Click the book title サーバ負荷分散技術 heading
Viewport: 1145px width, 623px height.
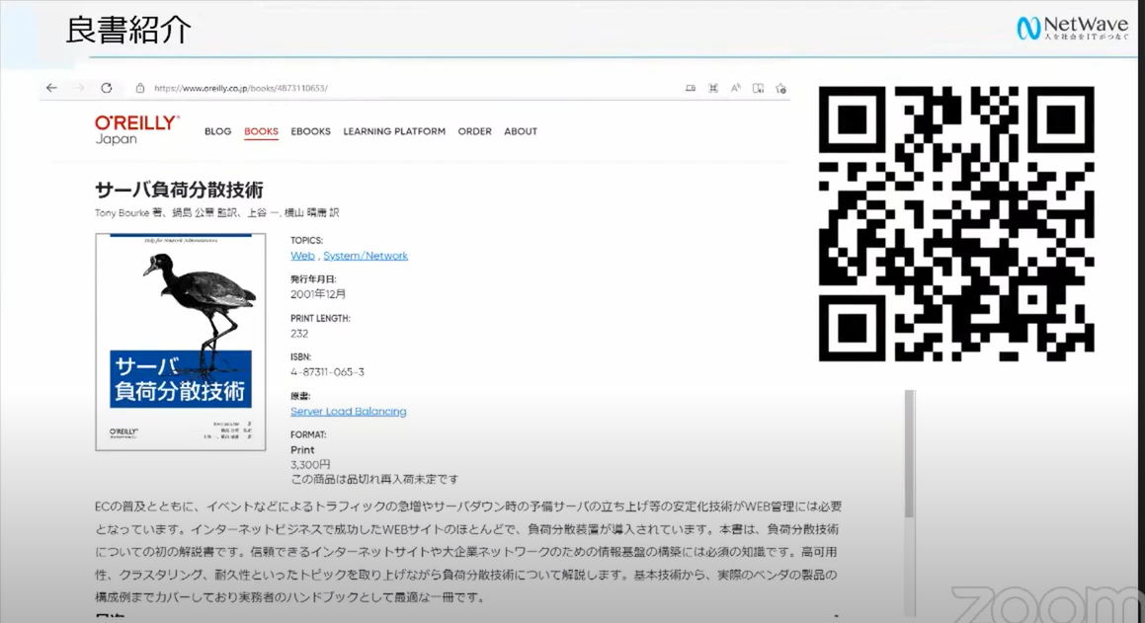(x=179, y=190)
